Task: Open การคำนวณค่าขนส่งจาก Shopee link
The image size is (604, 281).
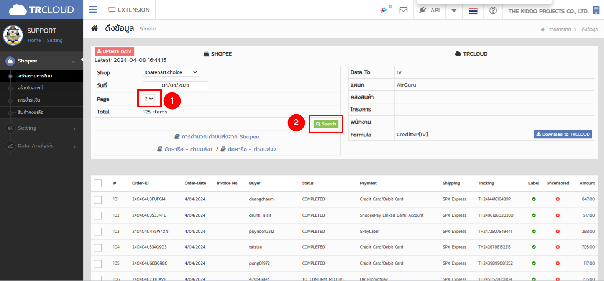Action: [x=217, y=137]
